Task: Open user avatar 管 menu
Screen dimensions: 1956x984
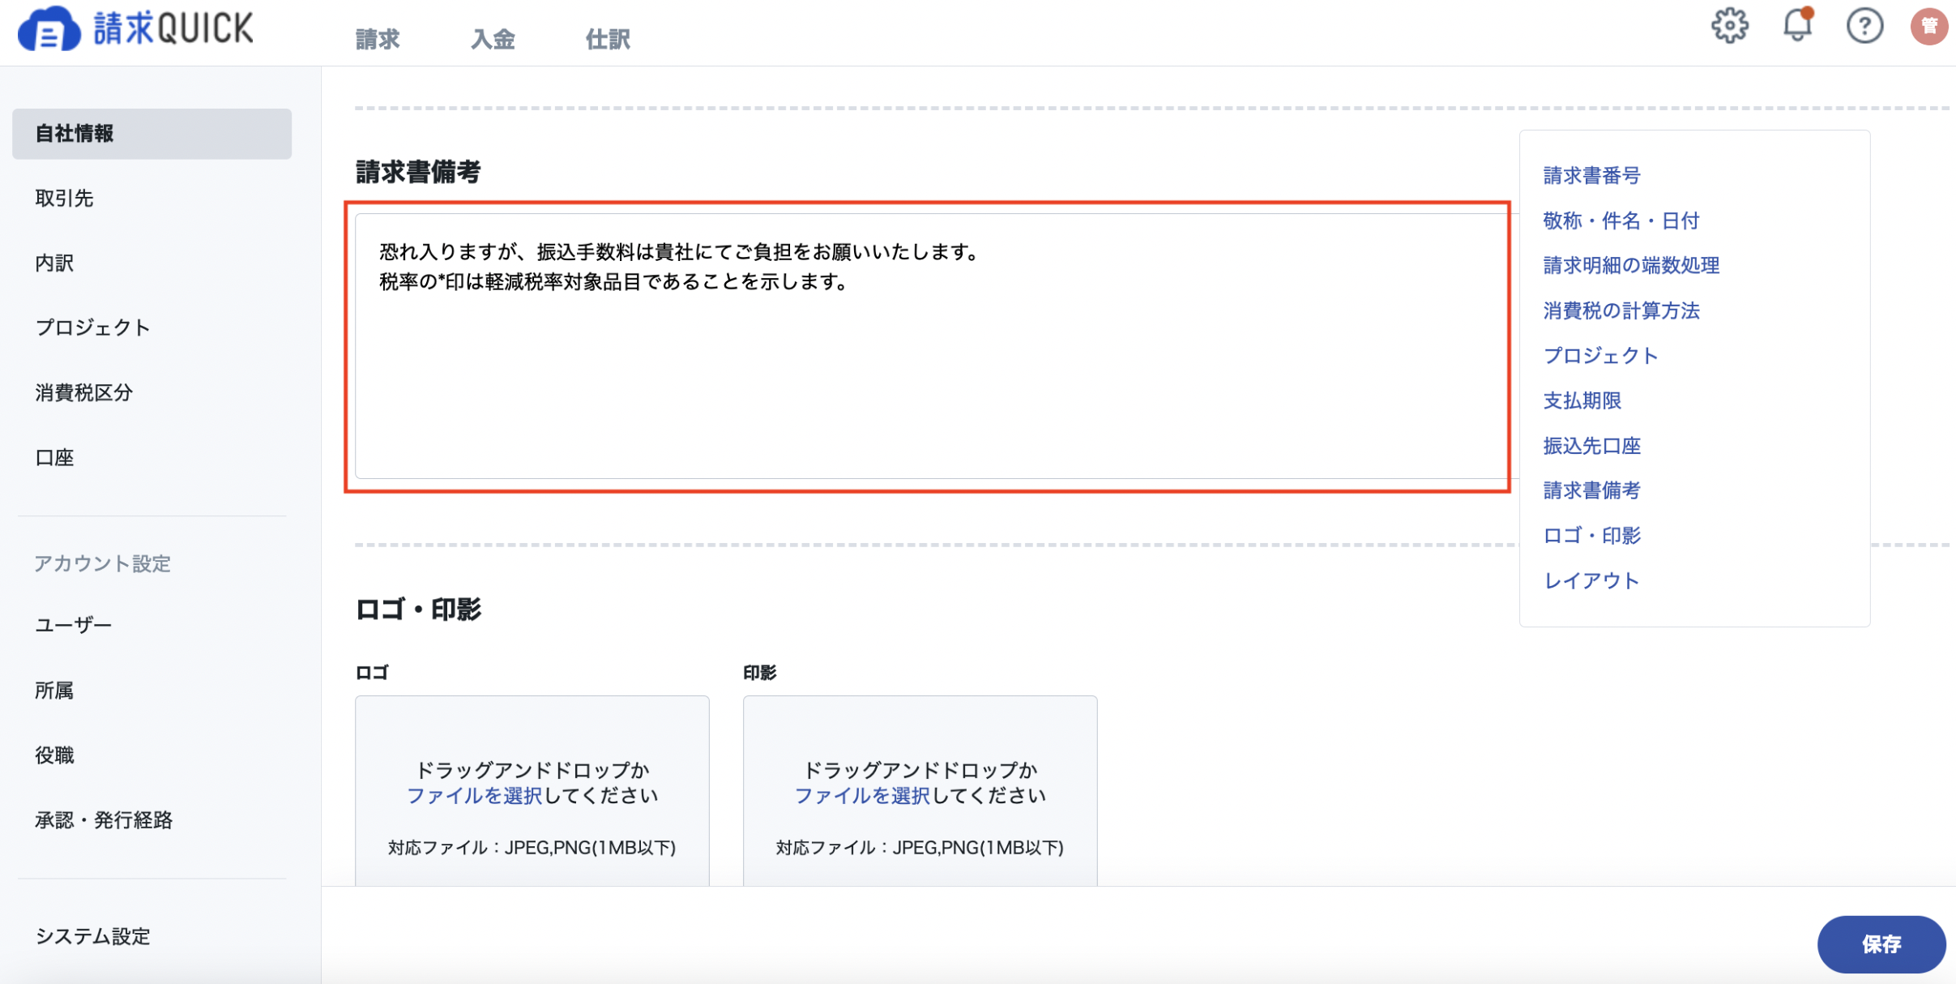Action: tap(1929, 26)
